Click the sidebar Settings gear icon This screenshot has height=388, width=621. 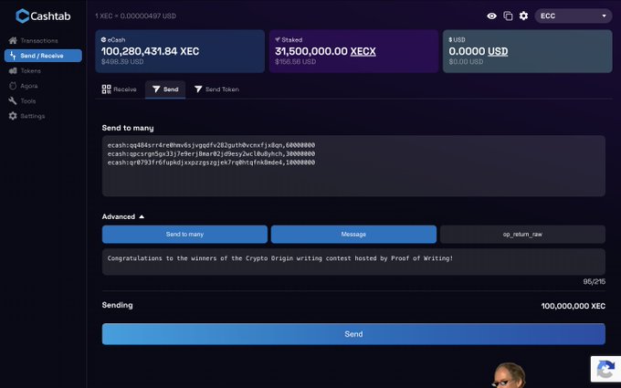pyautogui.click(x=13, y=116)
